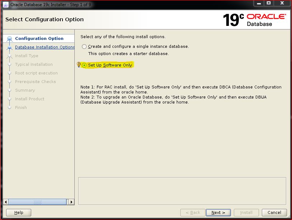This screenshot has height=220, width=292.
Task: Close the installer with the red X button
Action: pyautogui.click(x=281, y=4)
